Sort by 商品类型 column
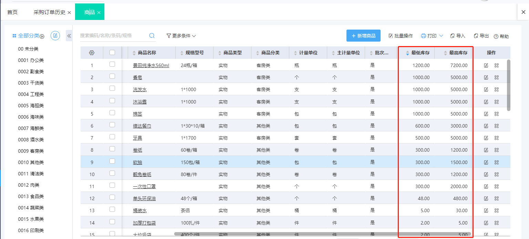The height and width of the screenshot is (239, 529). tap(220, 53)
